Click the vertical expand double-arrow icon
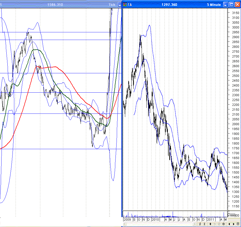The image size is (241, 227). coord(210,224)
